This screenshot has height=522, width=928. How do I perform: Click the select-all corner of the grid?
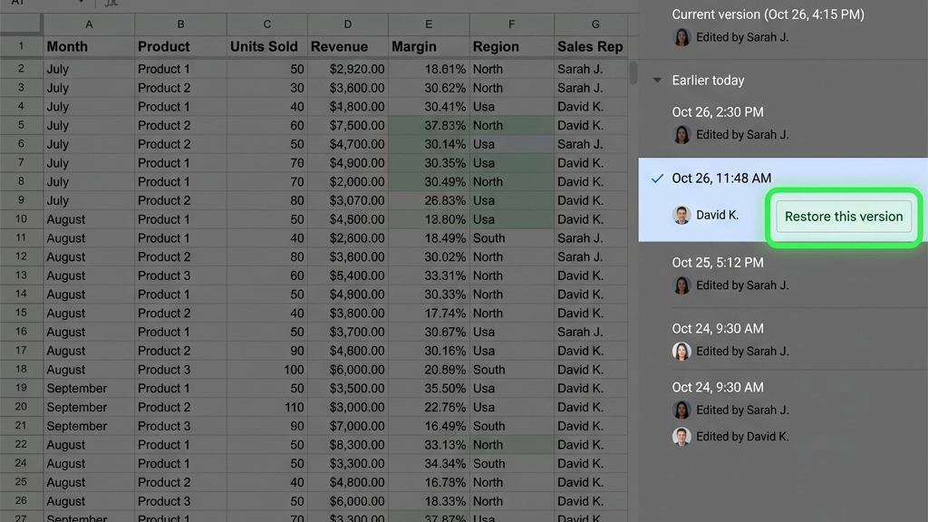[22, 24]
